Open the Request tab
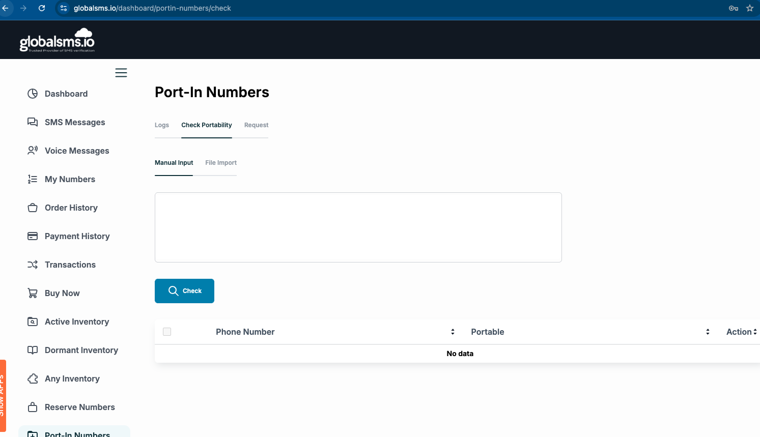The width and height of the screenshot is (760, 437). (256, 125)
